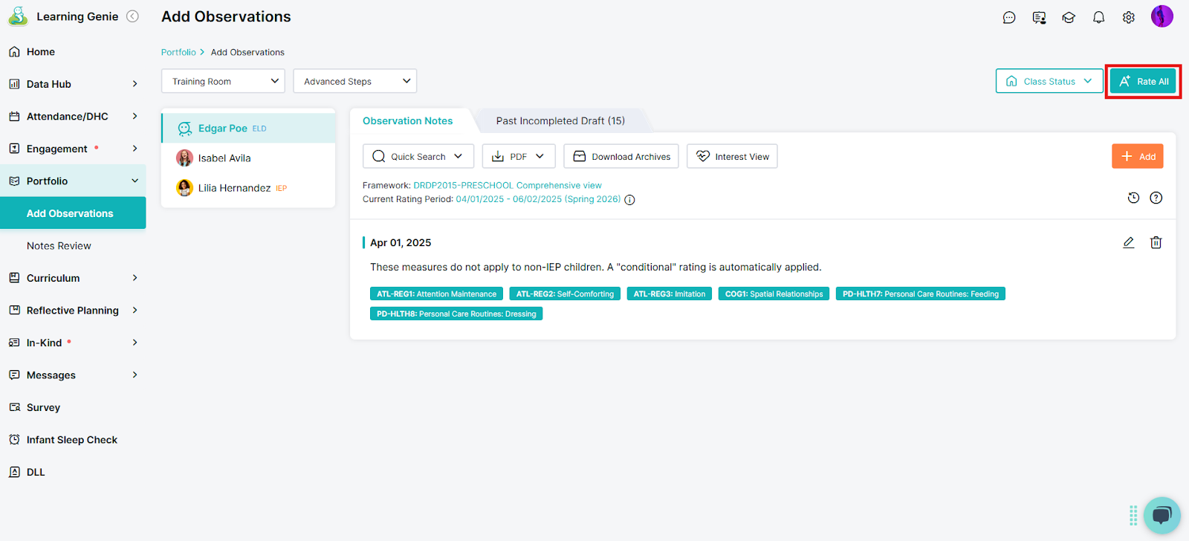Screen dimensions: 1189x541
Task: Select child Isabel Avila
Action: pos(248,158)
